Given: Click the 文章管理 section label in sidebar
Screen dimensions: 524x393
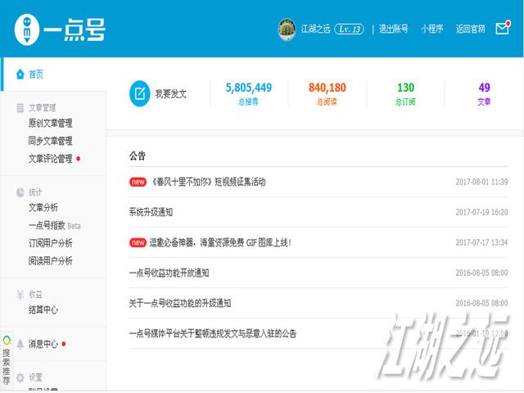Looking at the screenshot, I should tap(42, 107).
